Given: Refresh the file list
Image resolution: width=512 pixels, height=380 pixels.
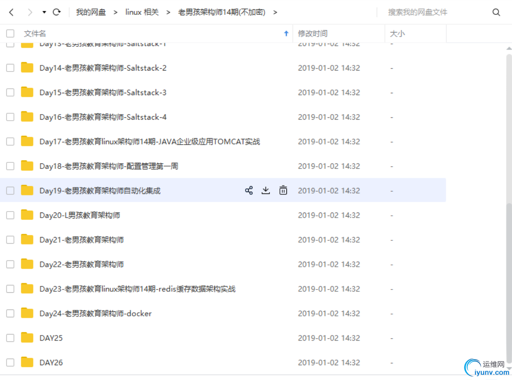Looking at the screenshot, I should click(57, 12).
